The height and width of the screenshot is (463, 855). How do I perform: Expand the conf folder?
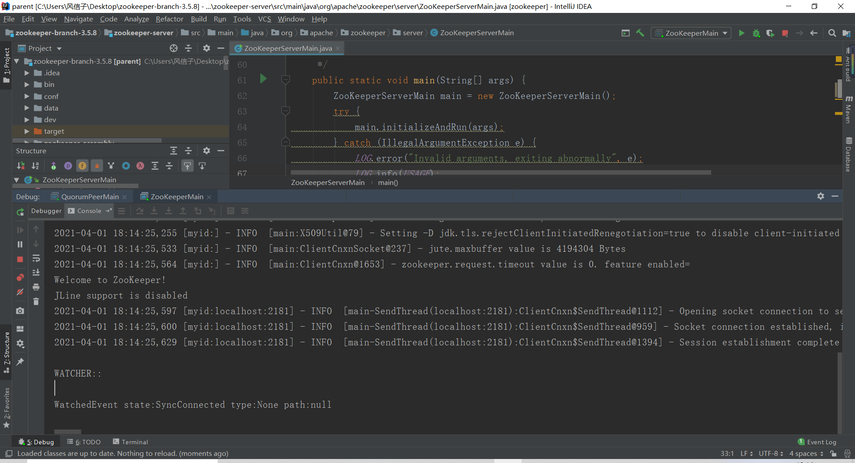[27, 96]
